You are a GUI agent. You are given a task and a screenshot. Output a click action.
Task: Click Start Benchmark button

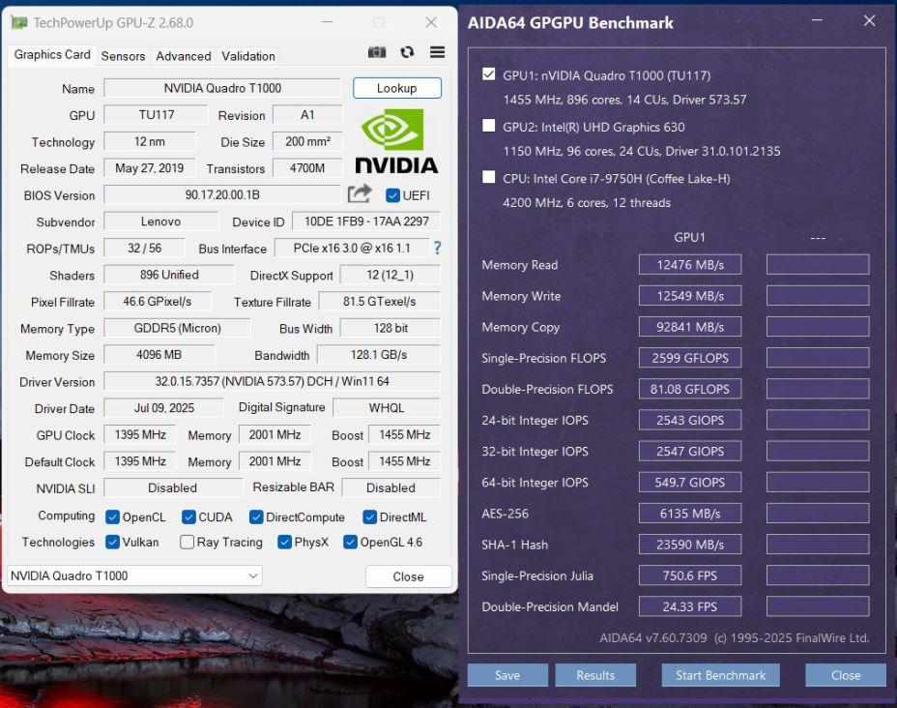click(x=720, y=675)
